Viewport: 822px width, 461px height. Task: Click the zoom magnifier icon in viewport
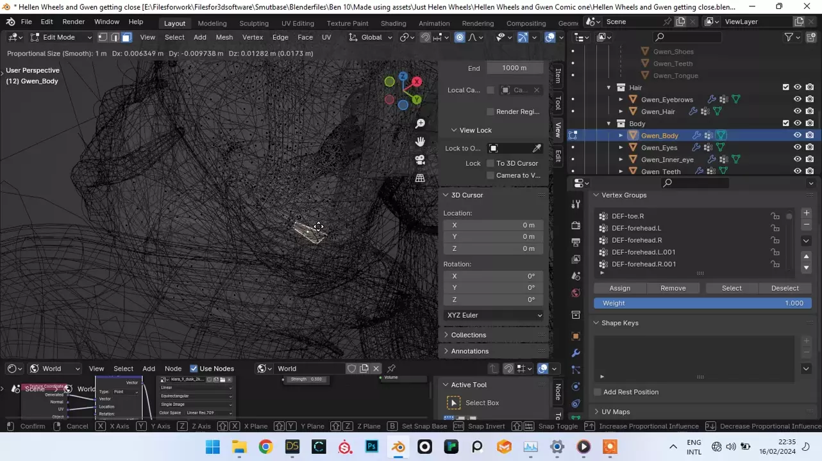pyautogui.click(x=420, y=124)
